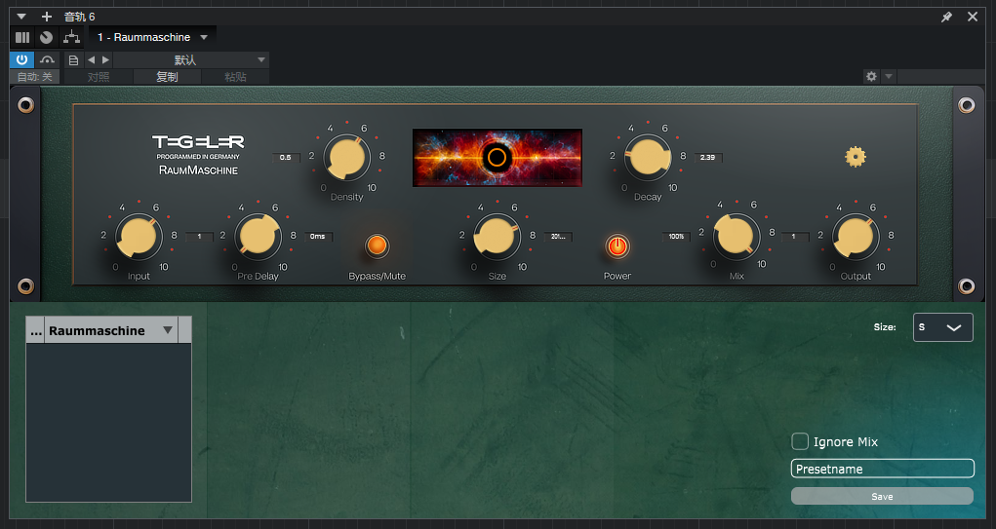The height and width of the screenshot is (529, 996).
Task: Click the nebula display image
Action: pyautogui.click(x=498, y=157)
